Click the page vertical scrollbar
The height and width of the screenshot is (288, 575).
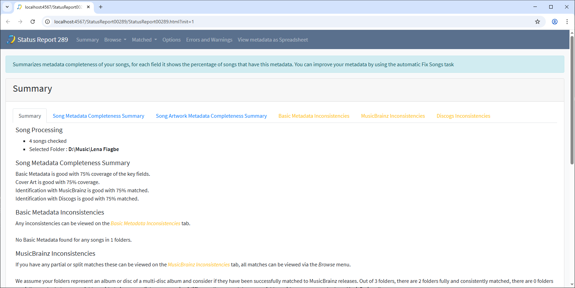click(572, 100)
